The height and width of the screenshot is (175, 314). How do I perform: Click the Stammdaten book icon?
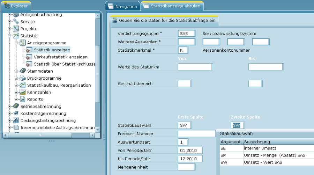coord(23,71)
